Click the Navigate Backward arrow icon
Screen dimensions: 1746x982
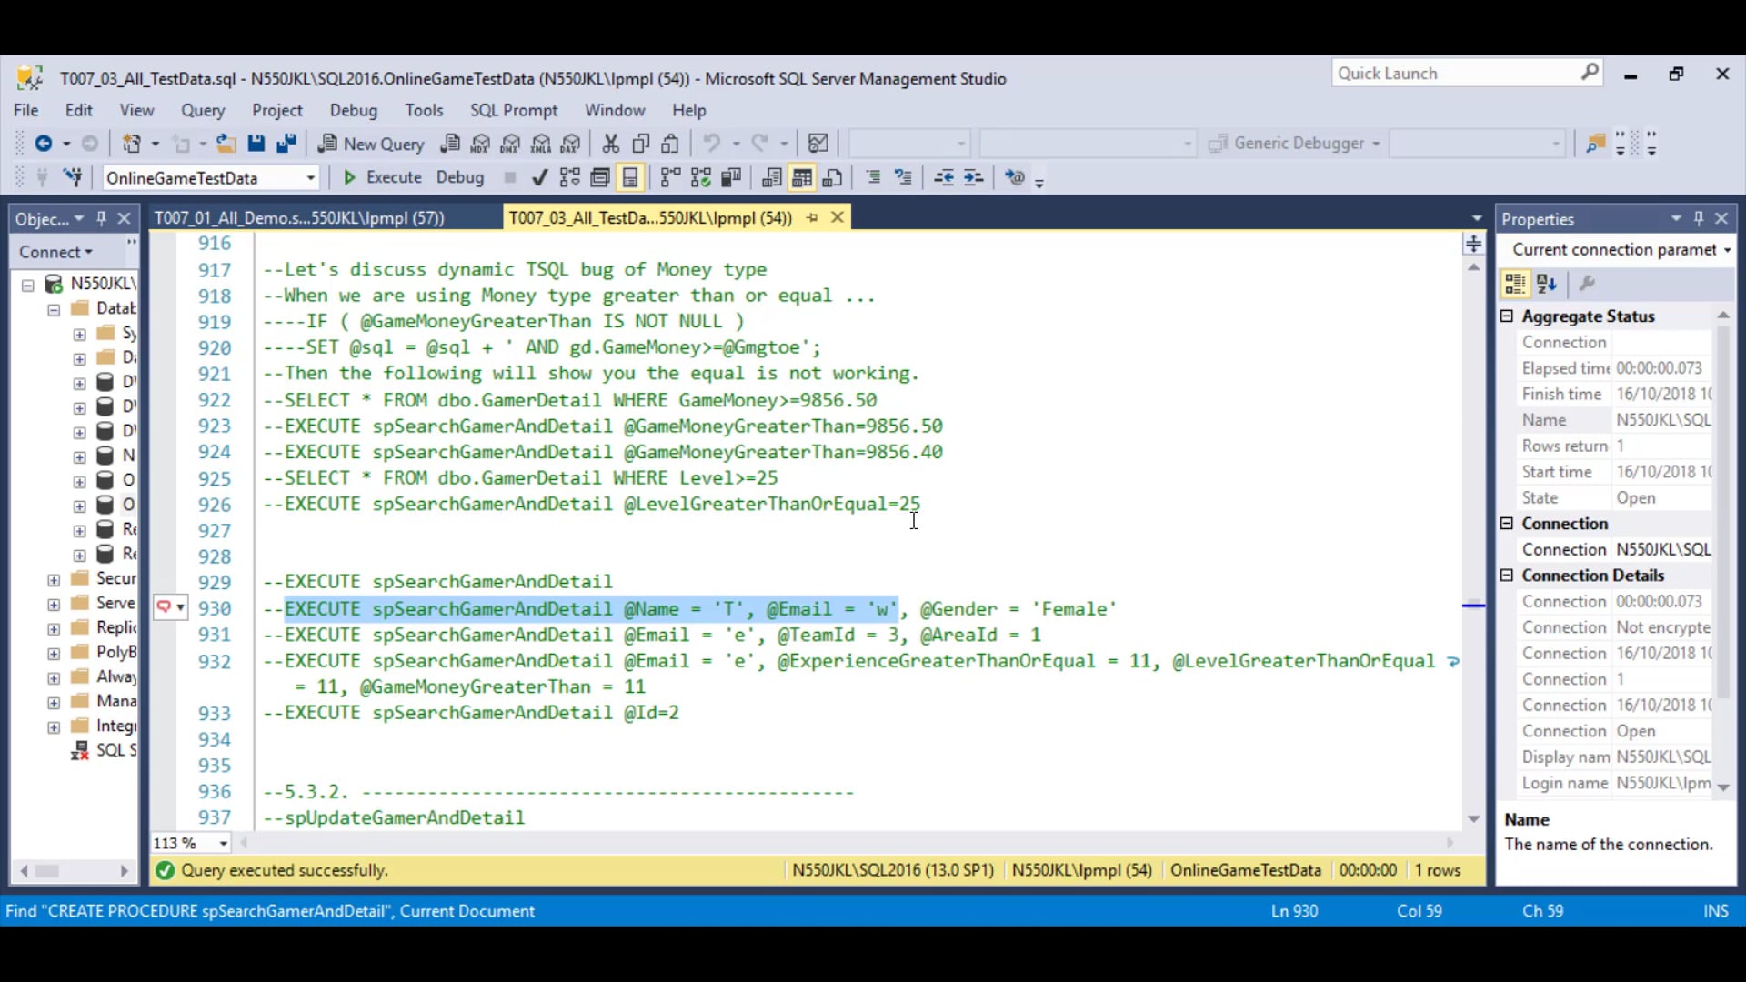[43, 144]
